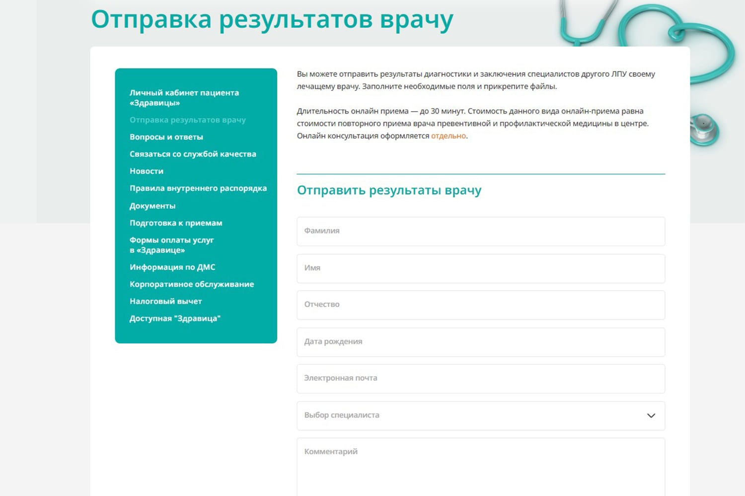745x496 pixels.
Task: Click the chevron arrow of Выбор специалиста
Action: click(651, 416)
